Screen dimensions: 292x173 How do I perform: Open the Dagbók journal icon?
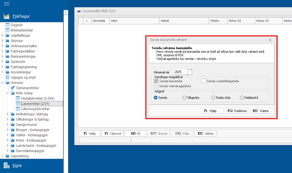7,25
